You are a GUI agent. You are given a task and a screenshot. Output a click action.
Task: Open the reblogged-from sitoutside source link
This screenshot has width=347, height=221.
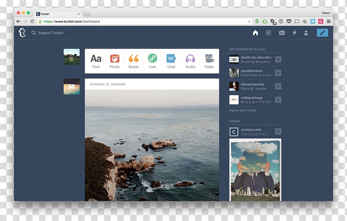[118, 84]
